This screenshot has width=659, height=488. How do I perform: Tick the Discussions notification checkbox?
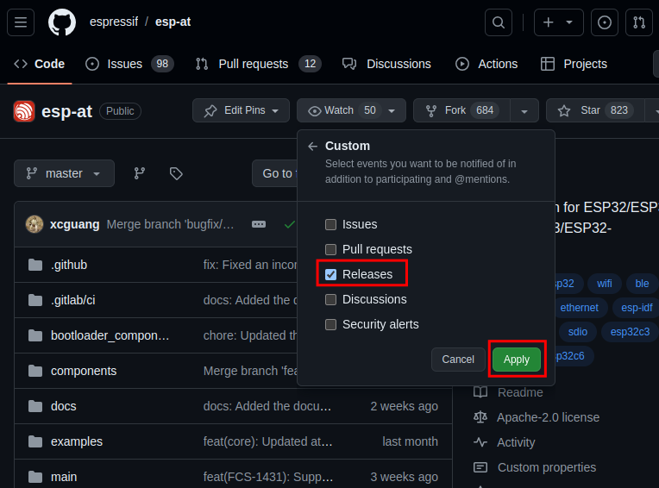(x=330, y=299)
